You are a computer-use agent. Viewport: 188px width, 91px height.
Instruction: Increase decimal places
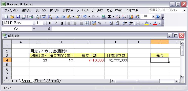point(112,23)
